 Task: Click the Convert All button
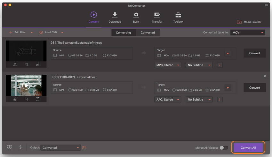click(x=248, y=148)
